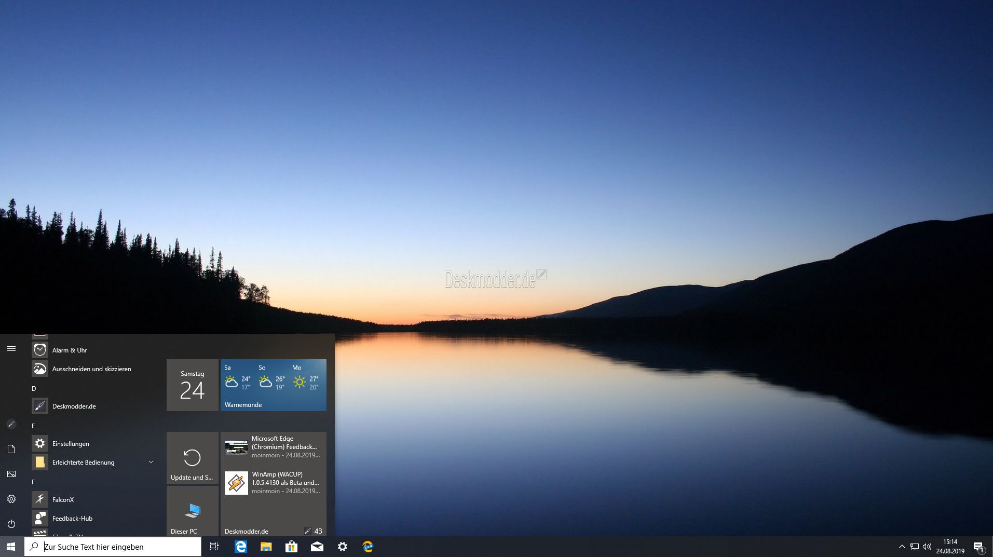Click the taskbar search field
993x557 pixels.
tap(113, 547)
